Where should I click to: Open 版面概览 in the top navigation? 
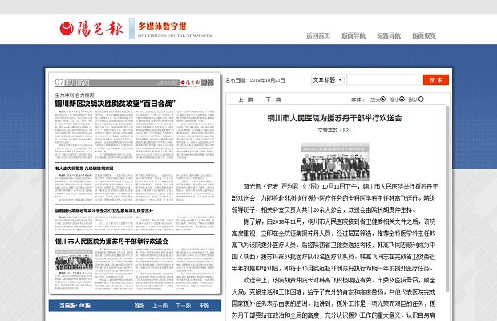point(424,35)
